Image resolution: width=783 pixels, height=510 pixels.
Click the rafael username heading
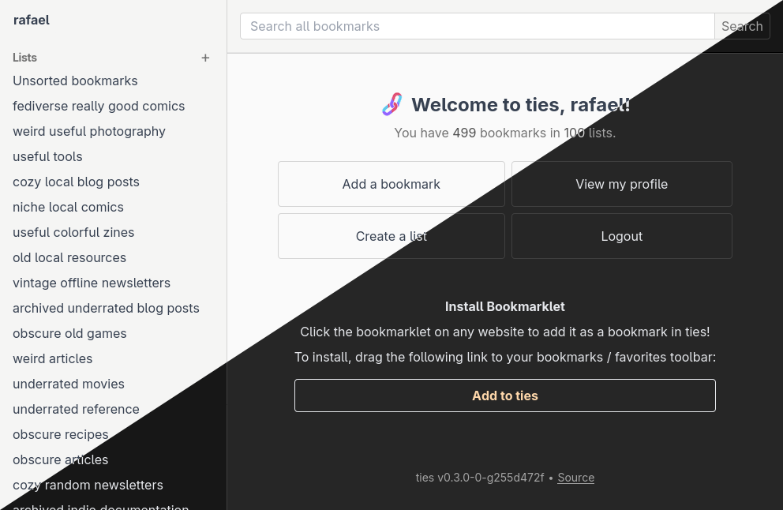point(32,20)
